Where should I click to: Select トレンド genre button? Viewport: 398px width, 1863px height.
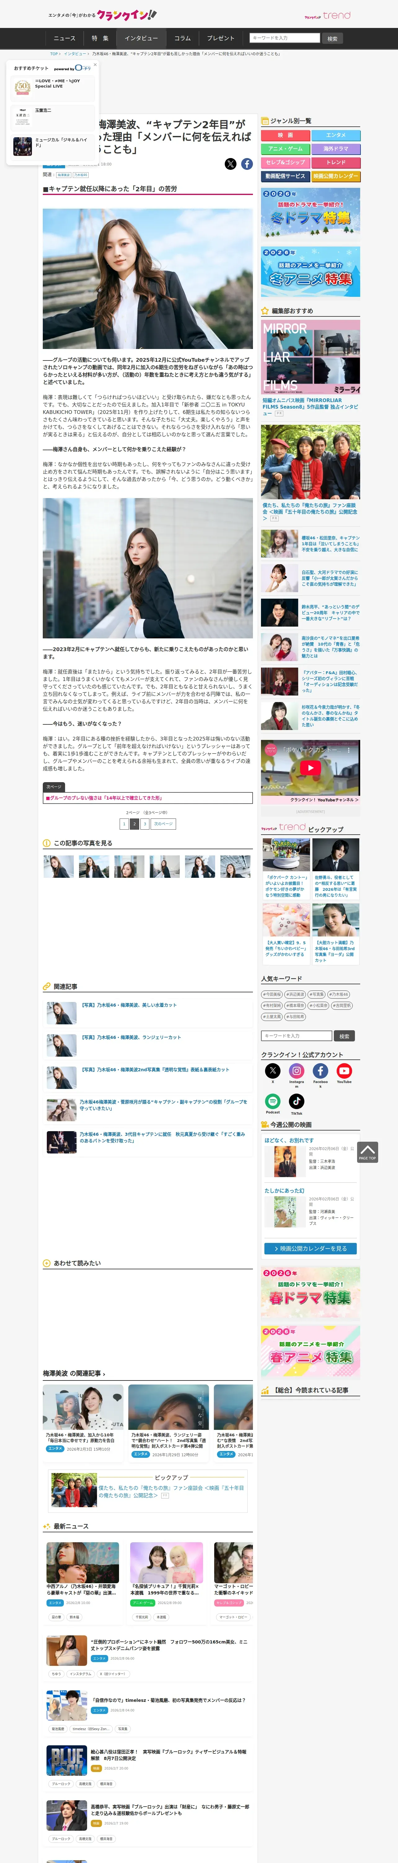(336, 163)
